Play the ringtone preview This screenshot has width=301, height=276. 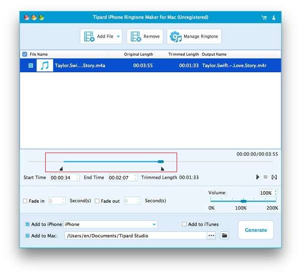pyautogui.click(x=258, y=177)
